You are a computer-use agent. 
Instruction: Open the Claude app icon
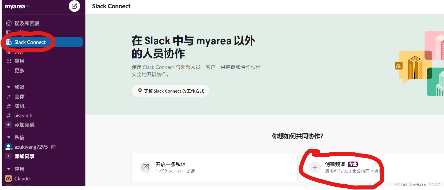[x=9, y=178]
